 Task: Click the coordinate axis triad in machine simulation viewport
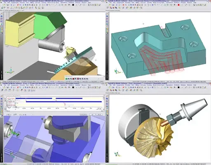pos(10,71)
